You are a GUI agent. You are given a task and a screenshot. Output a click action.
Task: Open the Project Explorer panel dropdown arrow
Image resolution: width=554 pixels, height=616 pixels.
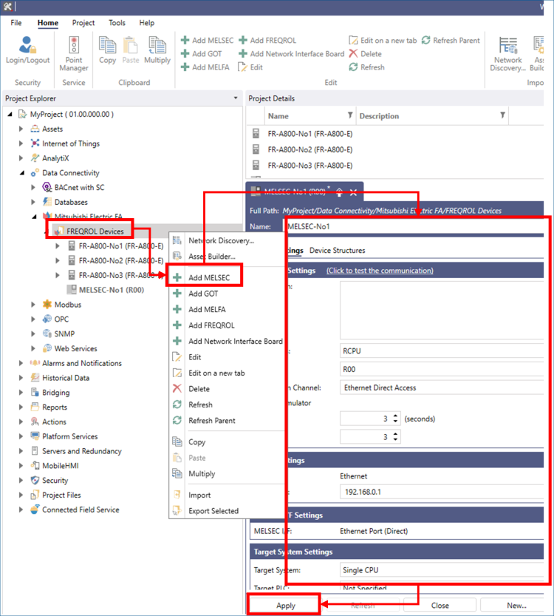click(x=236, y=98)
